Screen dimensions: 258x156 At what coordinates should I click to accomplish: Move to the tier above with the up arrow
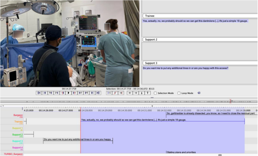(x=148, y=93)
